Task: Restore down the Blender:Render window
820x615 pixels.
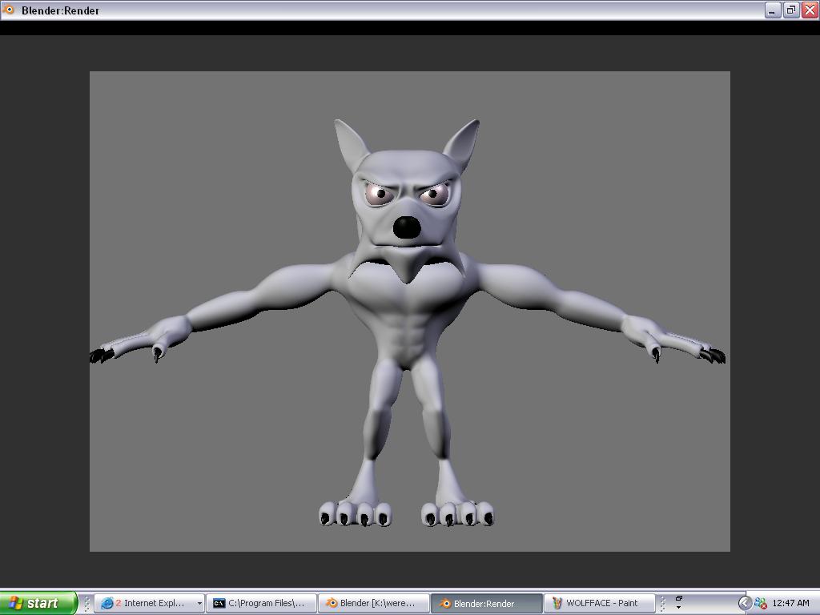Action: point(790,10)
